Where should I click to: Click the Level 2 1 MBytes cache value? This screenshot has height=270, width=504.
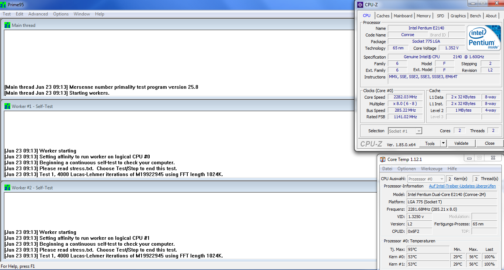[x=463, y=110]
